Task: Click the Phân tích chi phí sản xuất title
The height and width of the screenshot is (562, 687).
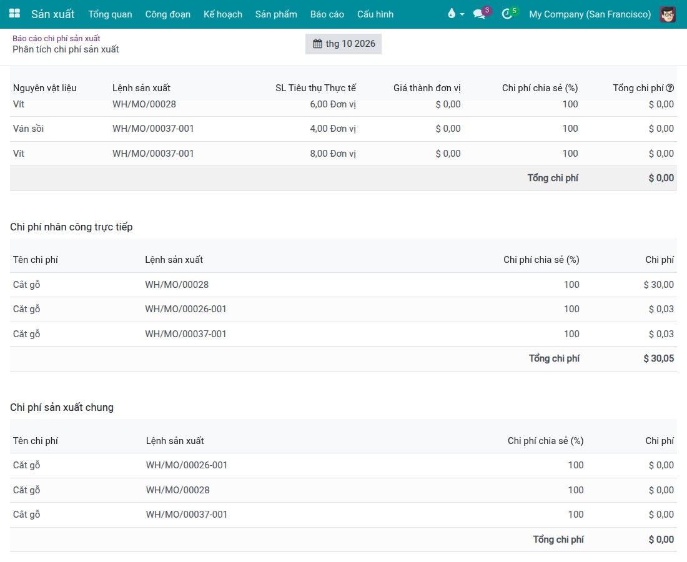Action: (x=66, y=49)
